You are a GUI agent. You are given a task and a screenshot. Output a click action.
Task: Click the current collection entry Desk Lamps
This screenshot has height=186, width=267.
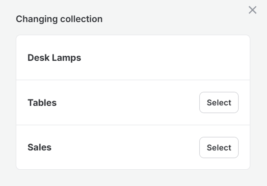tap(54, 58)
